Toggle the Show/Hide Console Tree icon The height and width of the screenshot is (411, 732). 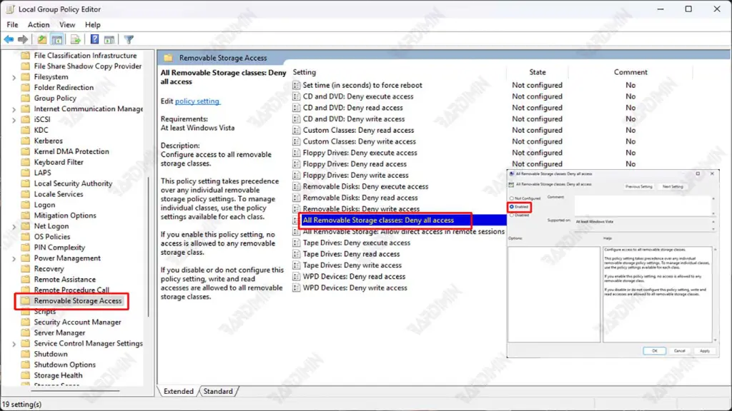(x=57, y=40)
